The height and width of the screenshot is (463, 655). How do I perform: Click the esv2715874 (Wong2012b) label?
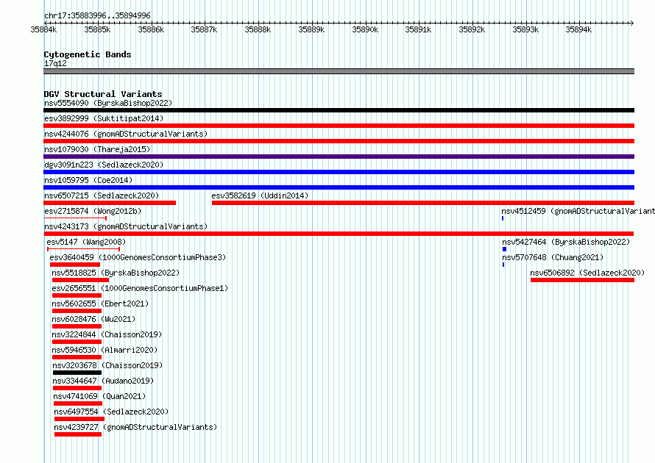93,211
